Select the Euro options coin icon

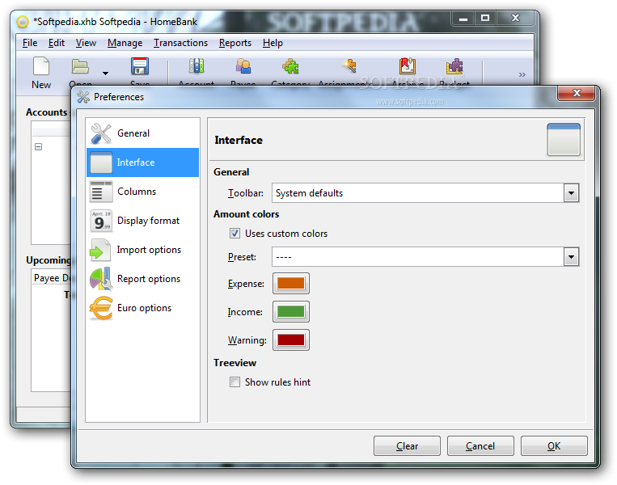[x=101, y=308]
